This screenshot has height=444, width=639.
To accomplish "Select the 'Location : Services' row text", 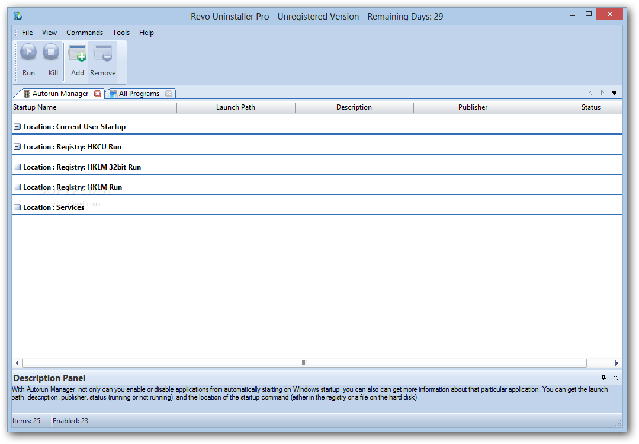I will (x=53, y=207).
